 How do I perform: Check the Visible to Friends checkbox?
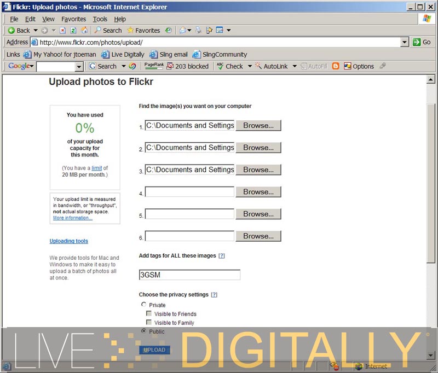[149, 314]
